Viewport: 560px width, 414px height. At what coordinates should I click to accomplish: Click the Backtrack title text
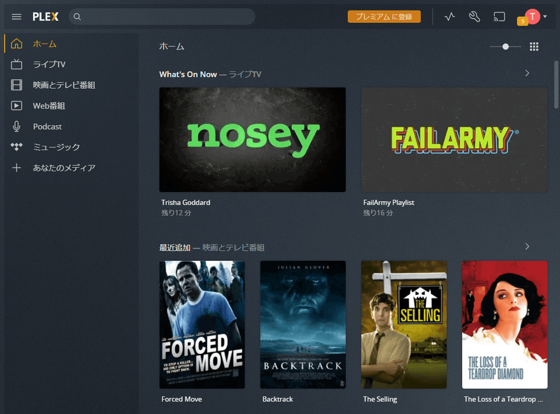pyautogui.click(x=277, y=399)
